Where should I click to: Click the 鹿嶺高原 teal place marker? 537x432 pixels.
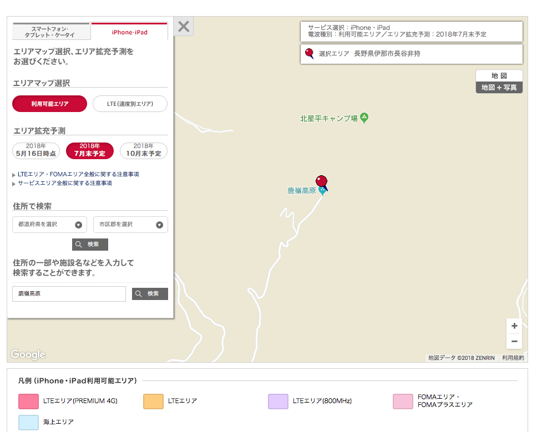pyautogui.click(x=322, y=191)
